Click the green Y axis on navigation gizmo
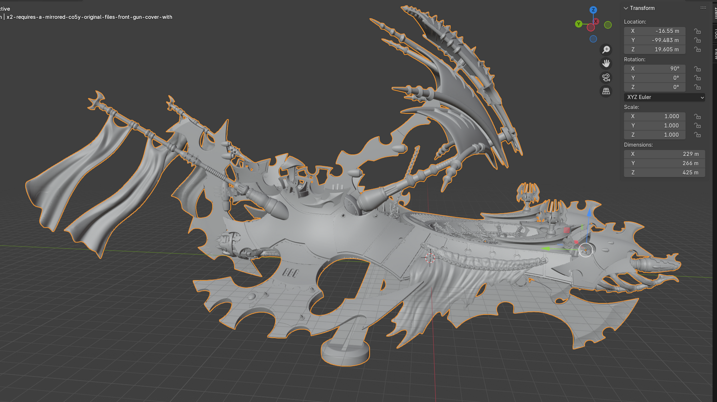The width and height of the screenshot is (717, 402). pos(579,24)
